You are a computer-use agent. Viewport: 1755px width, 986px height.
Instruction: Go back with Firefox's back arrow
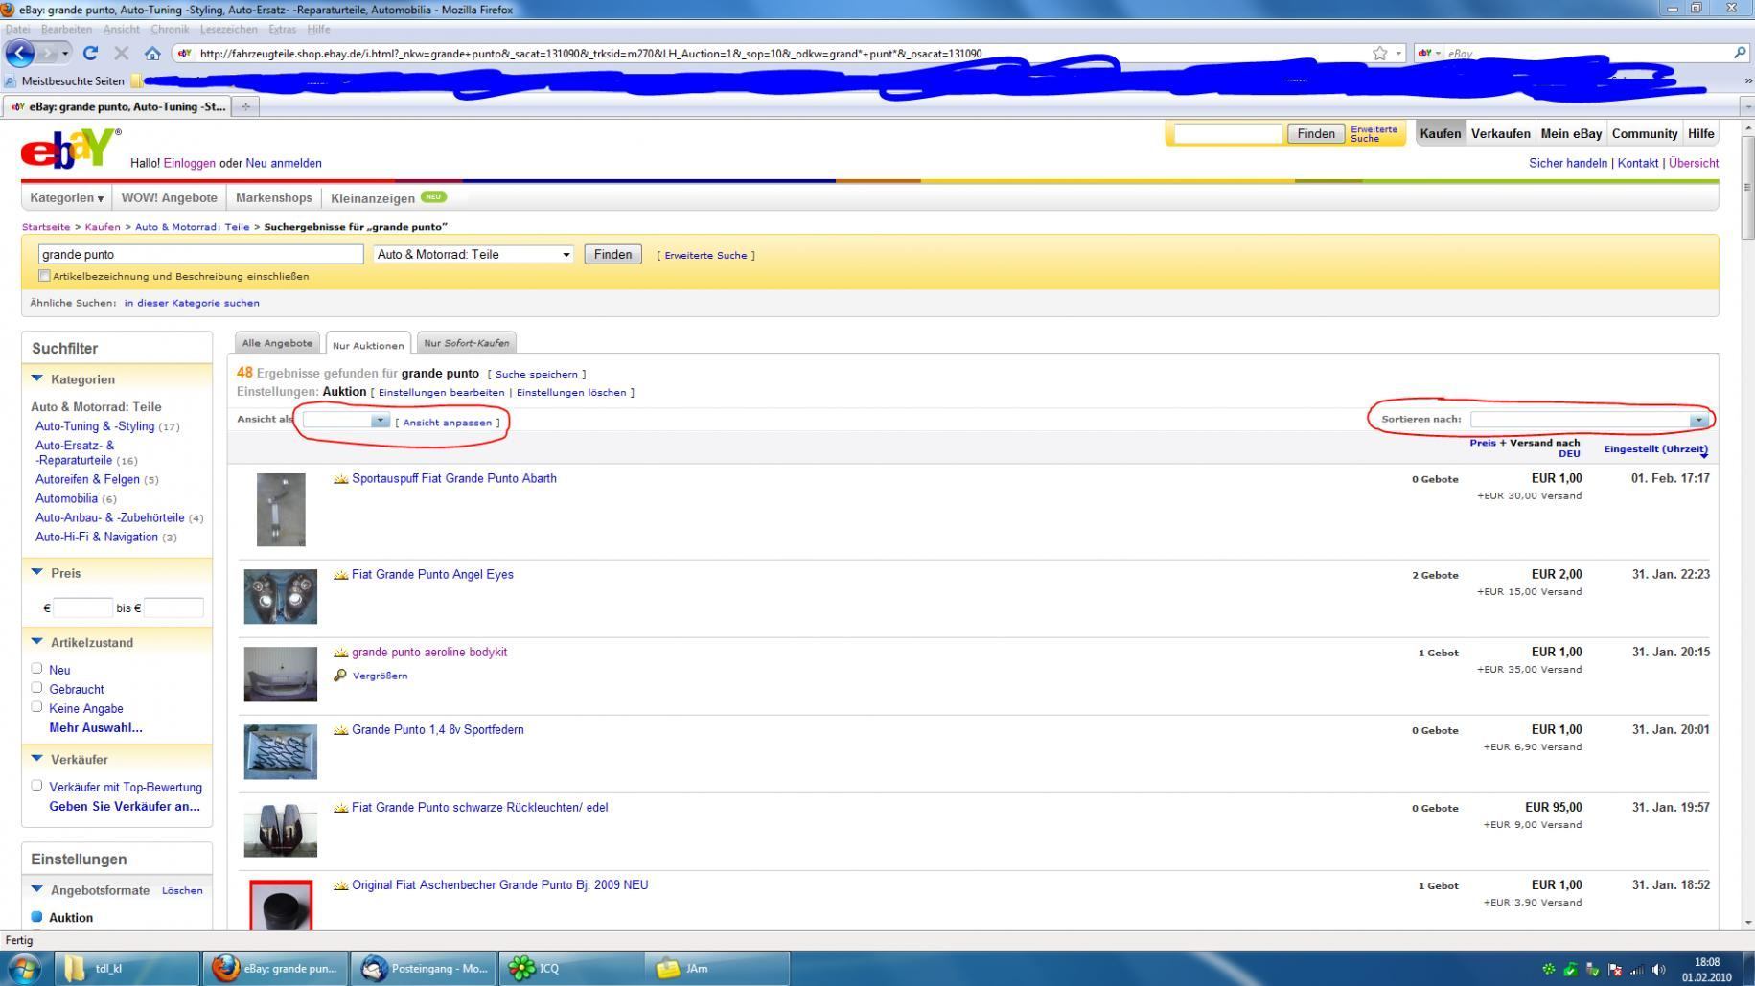click(19, 53)
